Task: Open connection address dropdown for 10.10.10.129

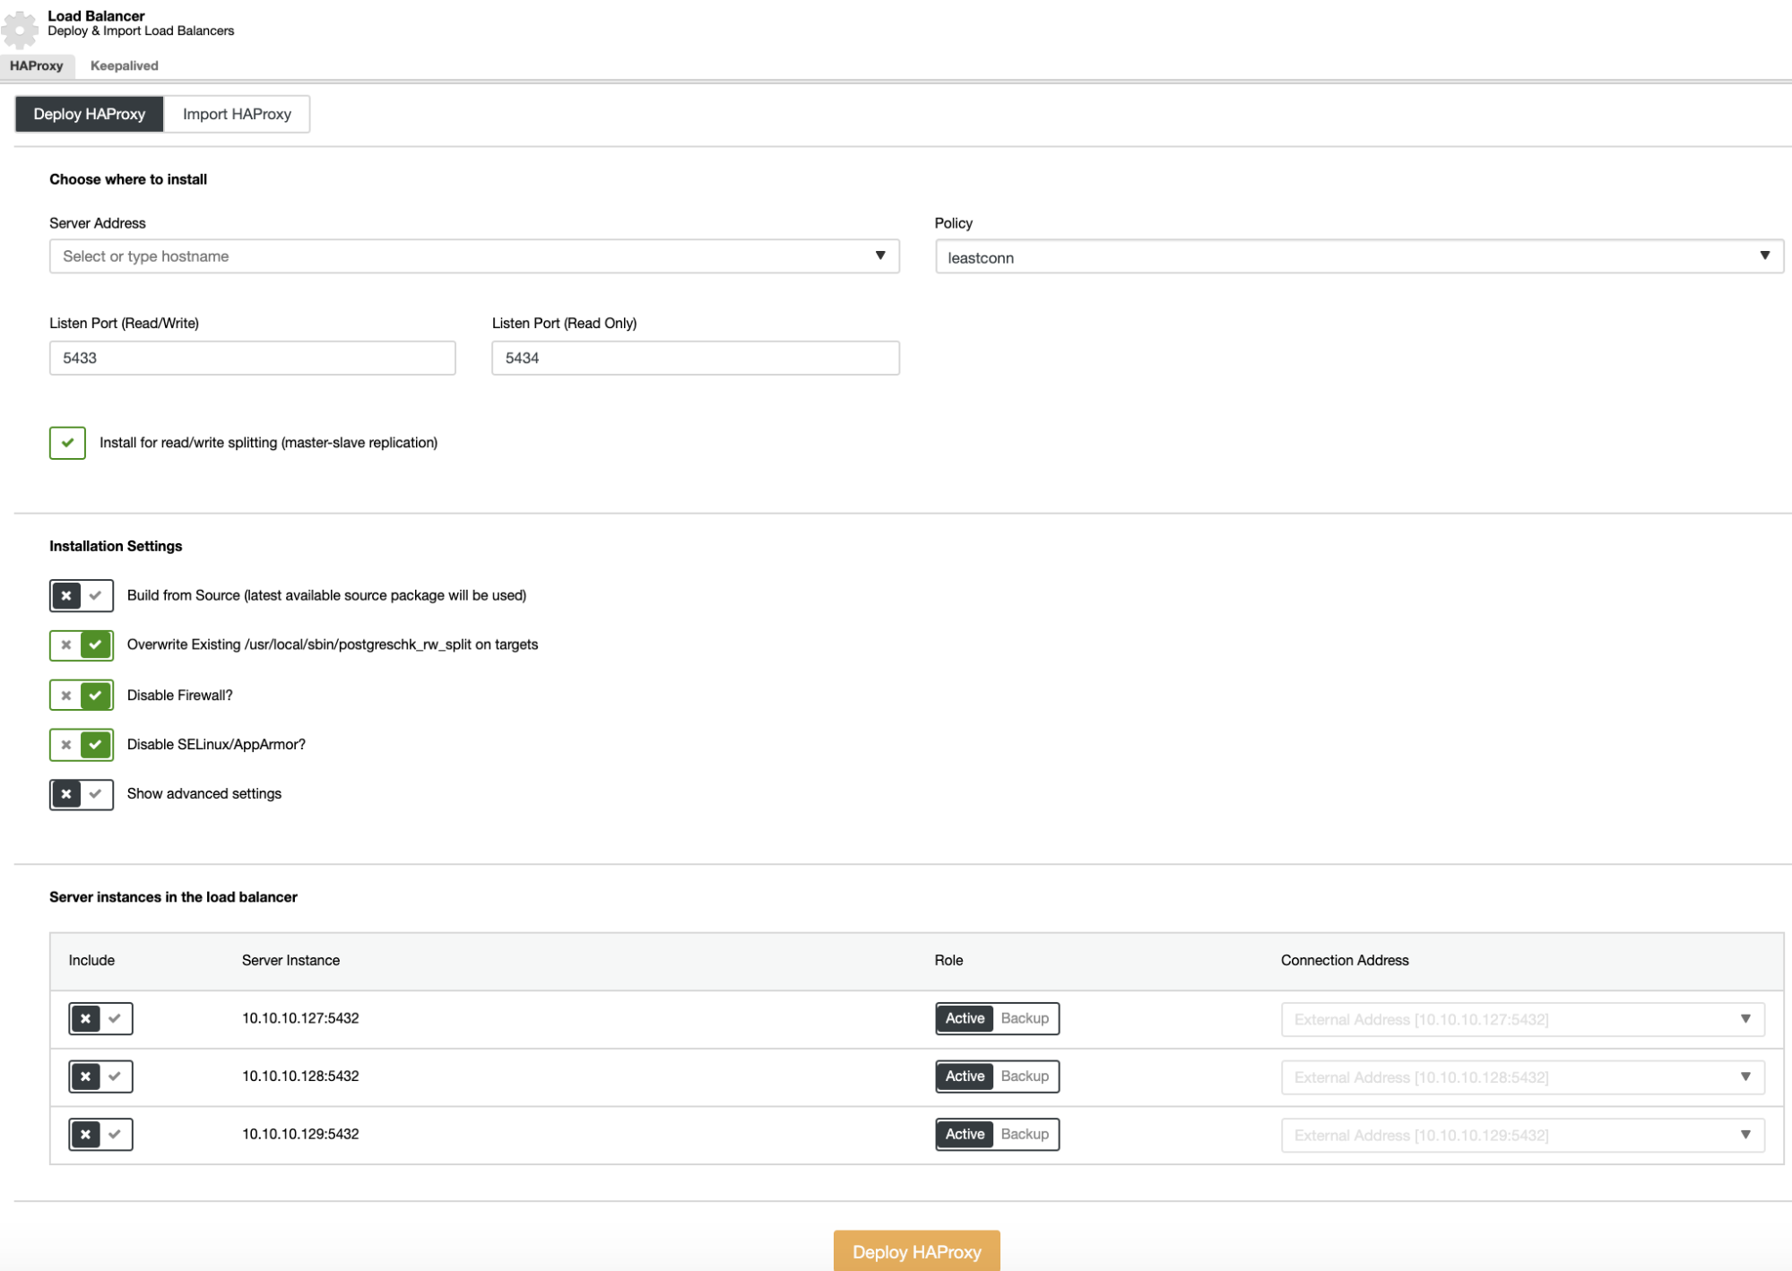Action: point(1523,1136)
